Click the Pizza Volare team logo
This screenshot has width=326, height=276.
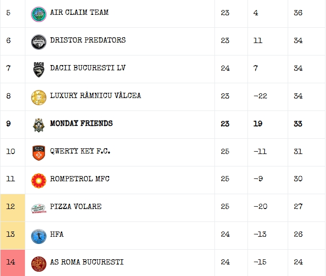[x=39, y=208]
